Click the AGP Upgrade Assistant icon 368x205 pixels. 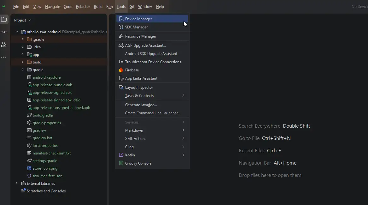(x=121, y=45)
